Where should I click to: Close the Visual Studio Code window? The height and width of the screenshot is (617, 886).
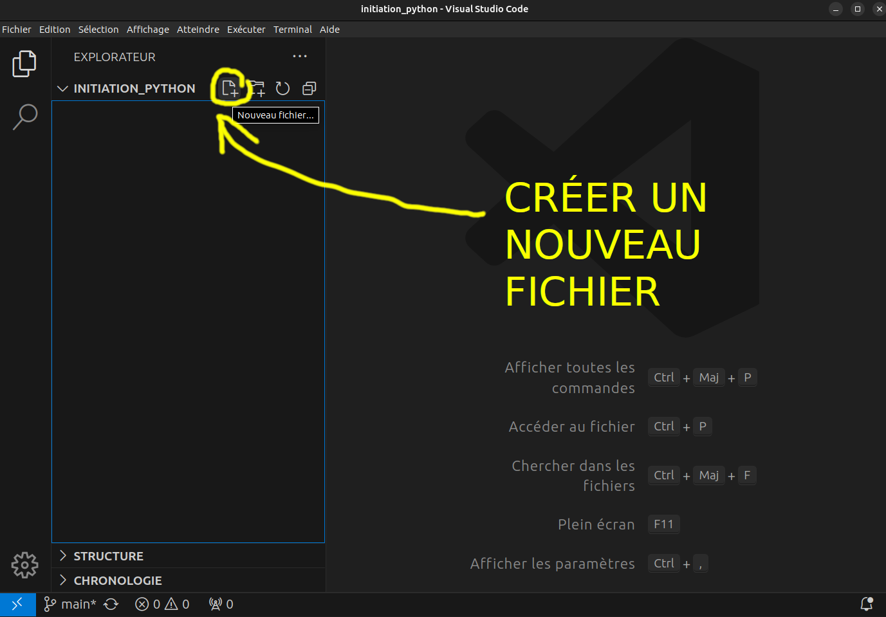point(879,9)
